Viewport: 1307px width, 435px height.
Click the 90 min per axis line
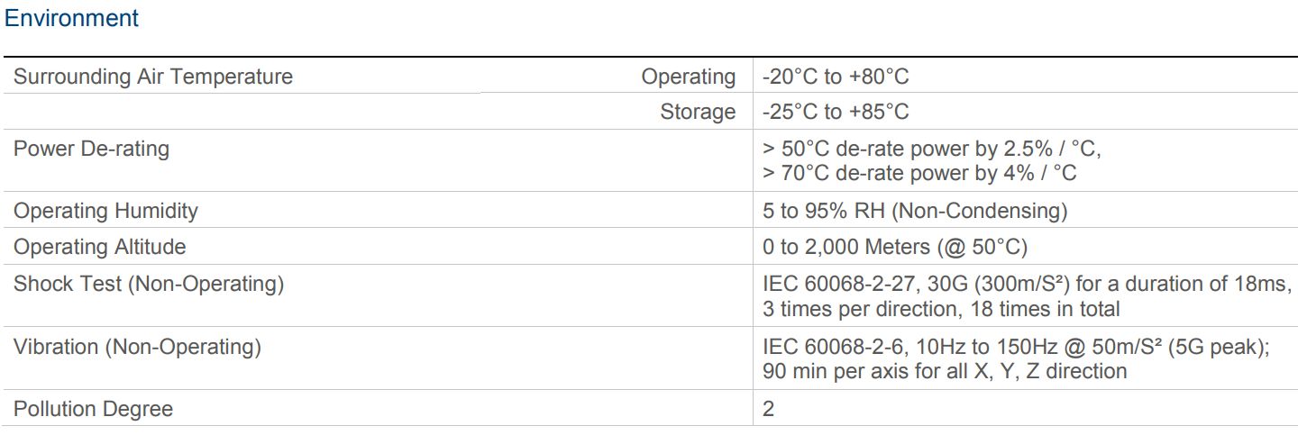pyautogui.click(x=945, y=371)
